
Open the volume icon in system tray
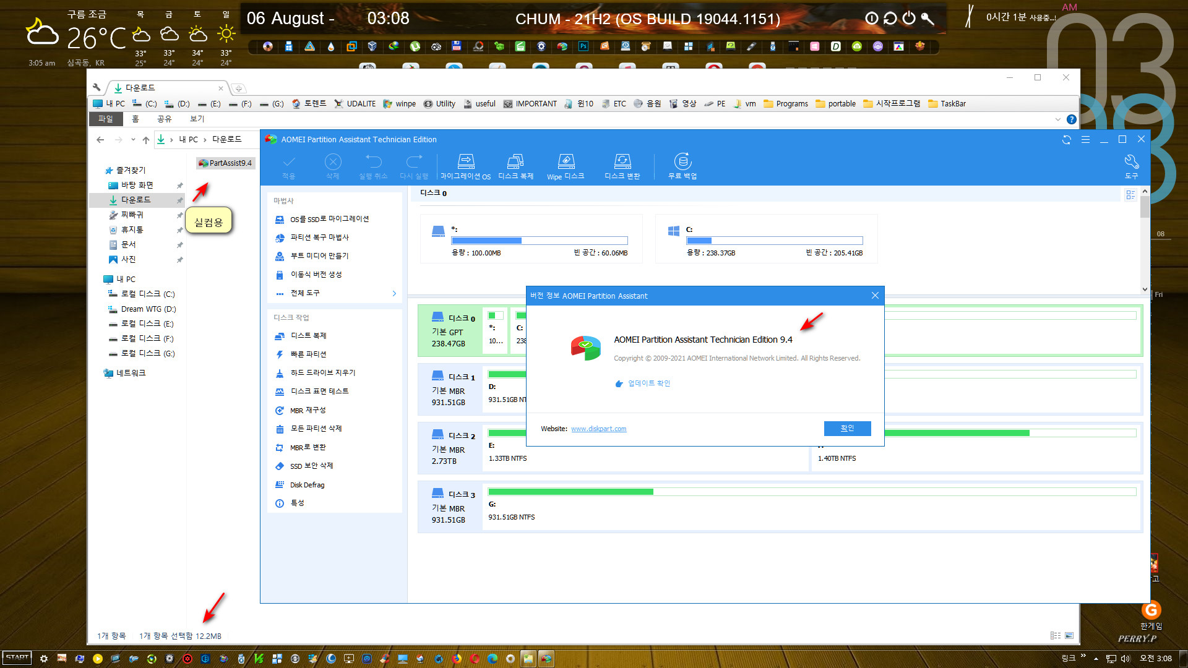click(x=1126, y=659)
